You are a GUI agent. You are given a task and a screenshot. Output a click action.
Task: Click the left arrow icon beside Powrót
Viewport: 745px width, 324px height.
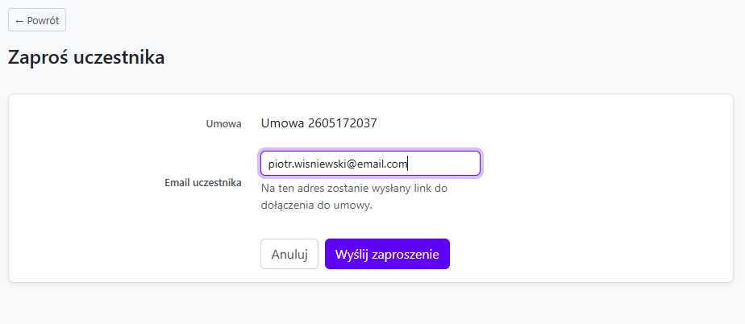[x=19, y=21]
